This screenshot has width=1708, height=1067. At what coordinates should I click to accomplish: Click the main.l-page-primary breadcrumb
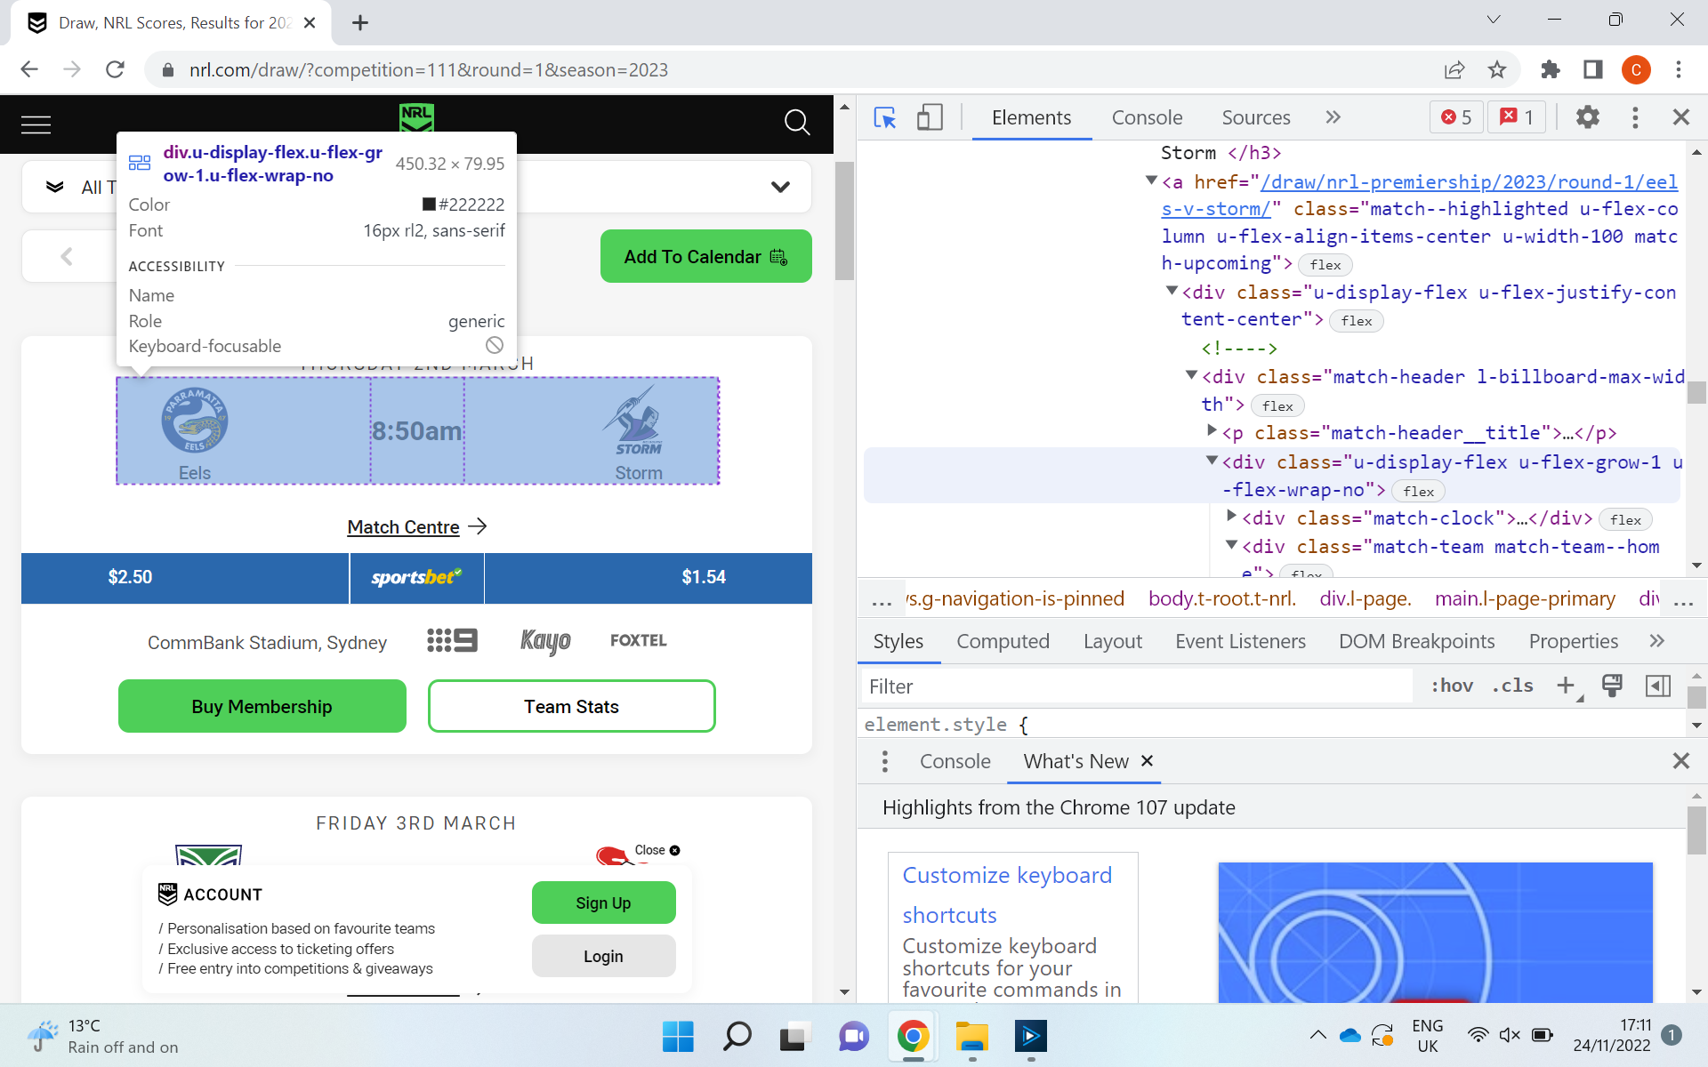pyautogui.click(x=1525, y=598)
